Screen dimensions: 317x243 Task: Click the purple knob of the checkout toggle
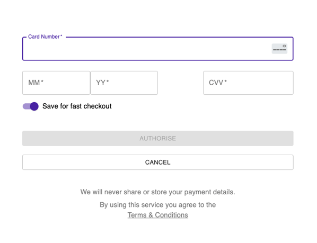coord(34,106)
